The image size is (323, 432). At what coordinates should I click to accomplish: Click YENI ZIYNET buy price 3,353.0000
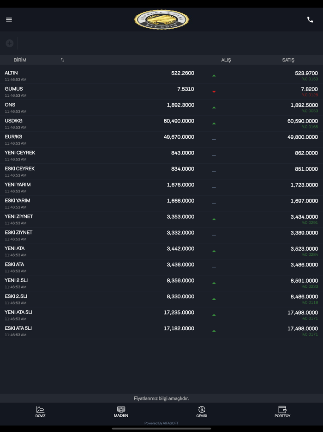tap(180, 217)
